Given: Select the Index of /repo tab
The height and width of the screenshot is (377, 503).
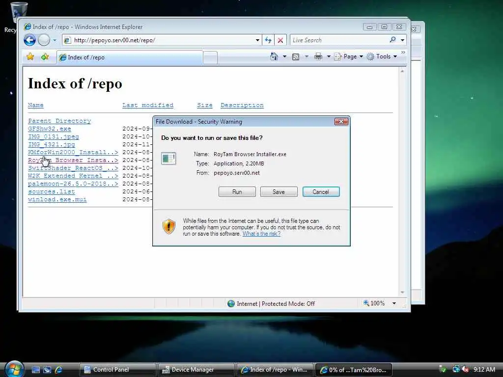Looking at the screenshot, I should (130, 57).
